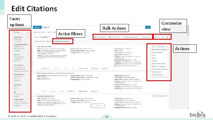
Task: Open first citation's More Info tab
Action: [105, 68]
